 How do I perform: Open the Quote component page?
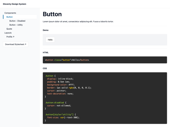(x=9, y=29)
